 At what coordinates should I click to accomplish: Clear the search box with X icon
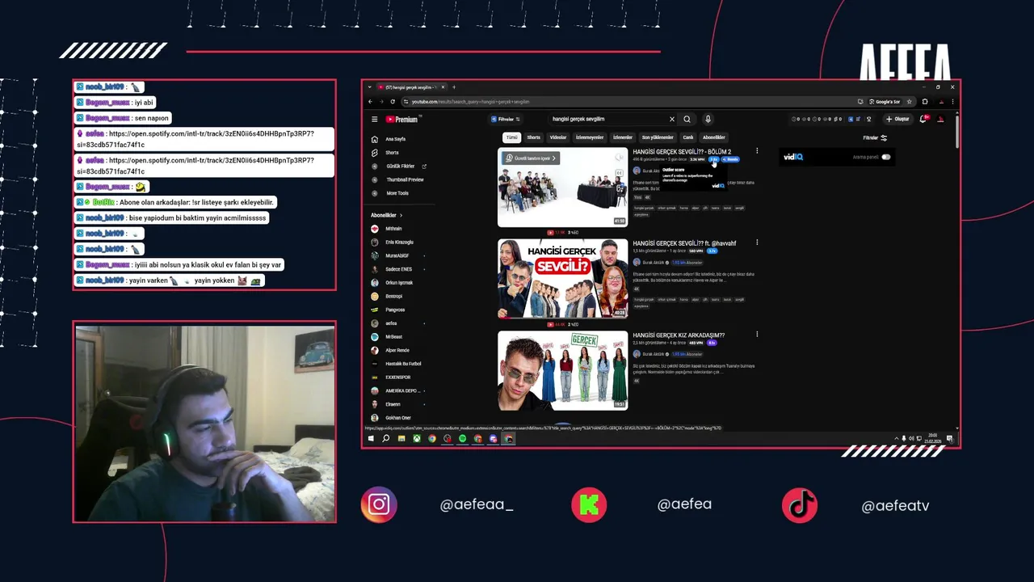(671, 119)
